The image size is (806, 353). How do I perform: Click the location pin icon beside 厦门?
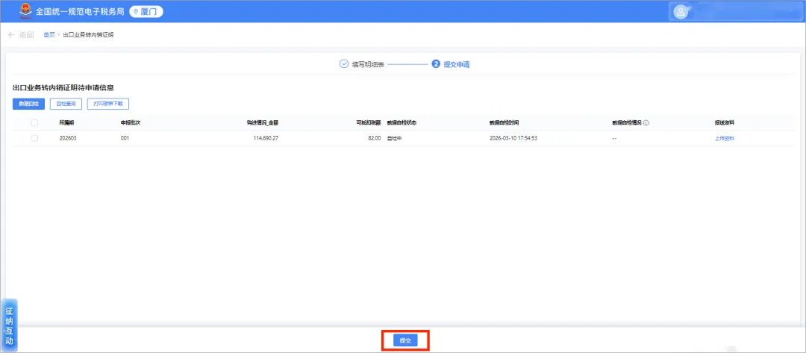137,12
